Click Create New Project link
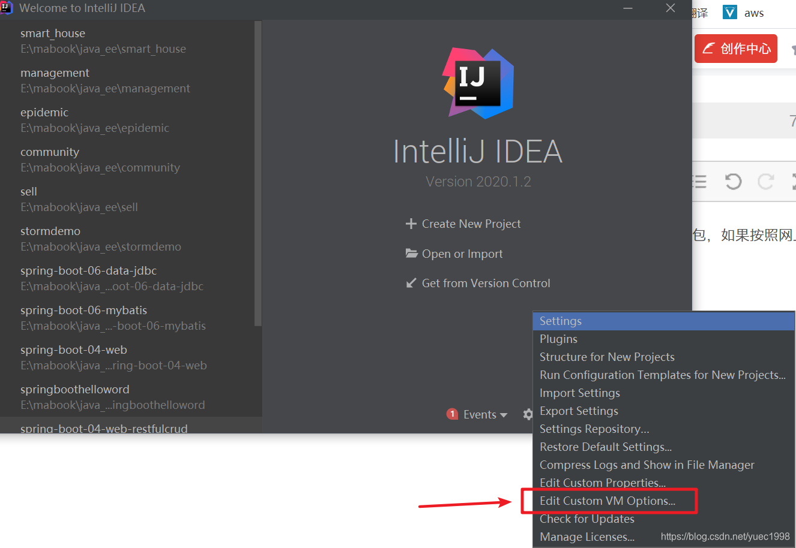 click(471, 224)
